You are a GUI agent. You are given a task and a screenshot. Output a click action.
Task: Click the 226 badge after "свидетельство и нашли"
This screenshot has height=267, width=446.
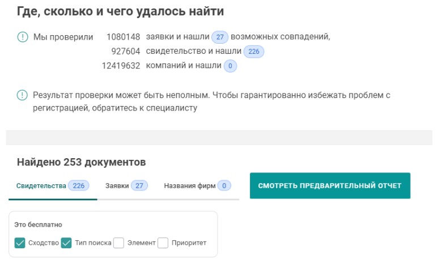tap(253, 52)
